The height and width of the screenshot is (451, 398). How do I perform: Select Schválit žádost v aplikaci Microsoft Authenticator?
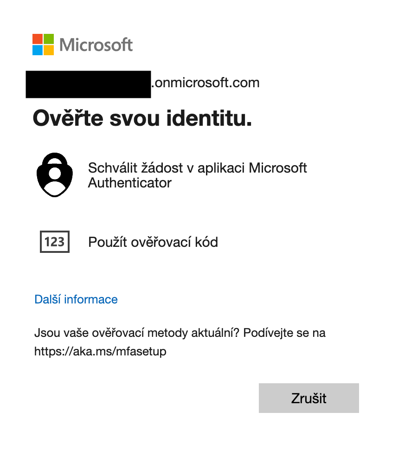[197, 175]
